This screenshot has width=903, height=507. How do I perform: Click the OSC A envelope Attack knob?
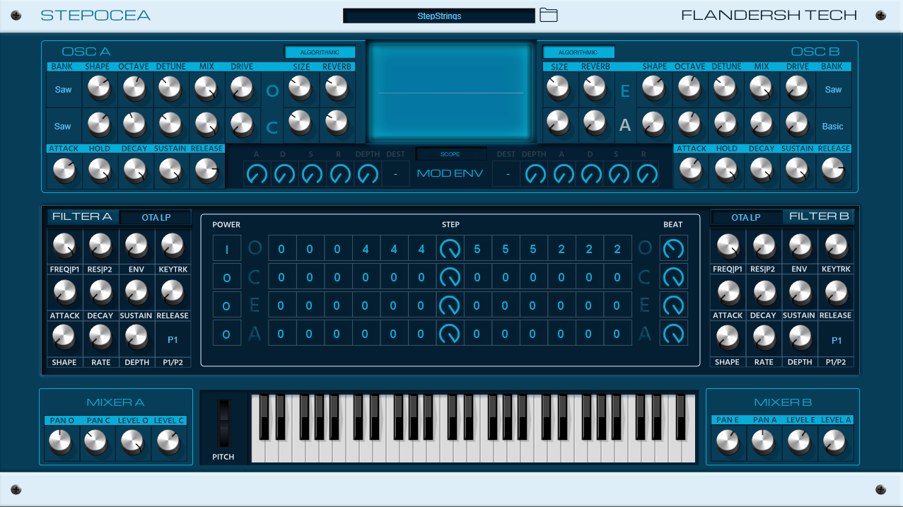[64, 170]
